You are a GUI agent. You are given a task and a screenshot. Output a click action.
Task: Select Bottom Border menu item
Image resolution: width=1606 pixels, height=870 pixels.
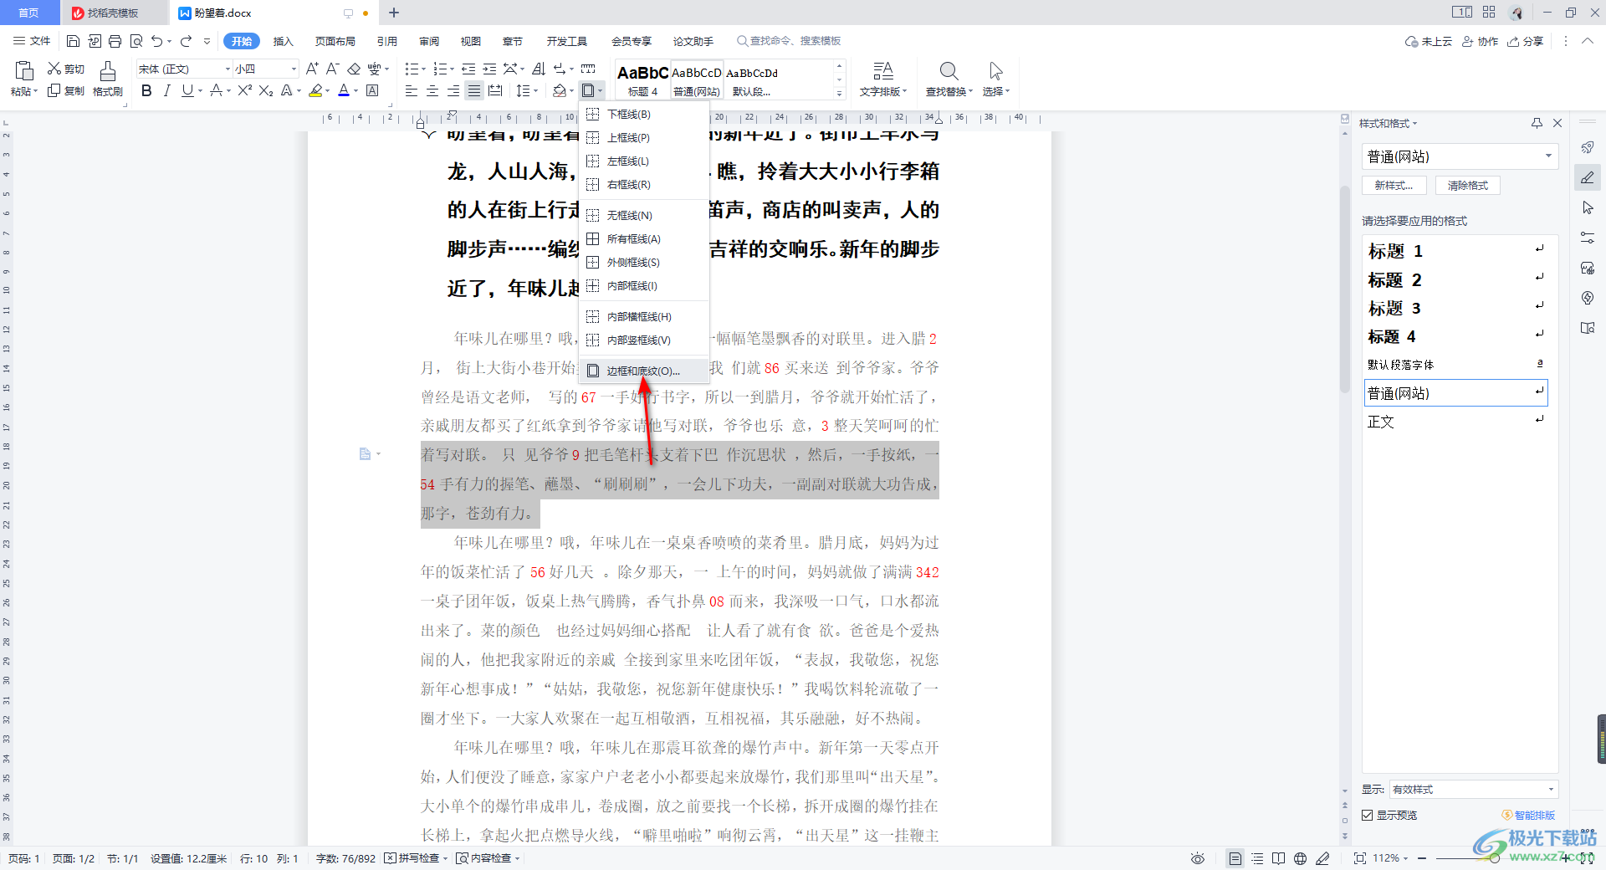click(644, 114)
